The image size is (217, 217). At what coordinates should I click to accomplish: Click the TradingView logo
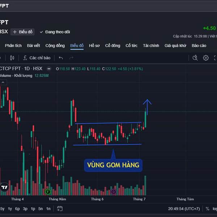(x=4, y=187)
